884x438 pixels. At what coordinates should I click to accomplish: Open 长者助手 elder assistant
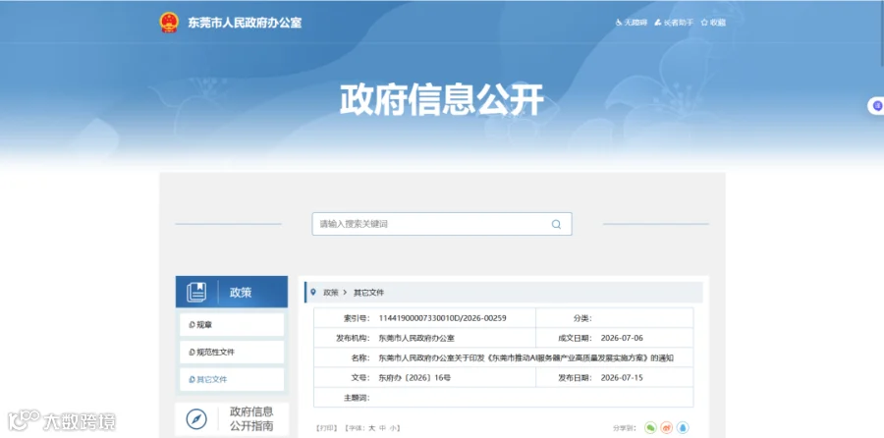pos(674,23)
